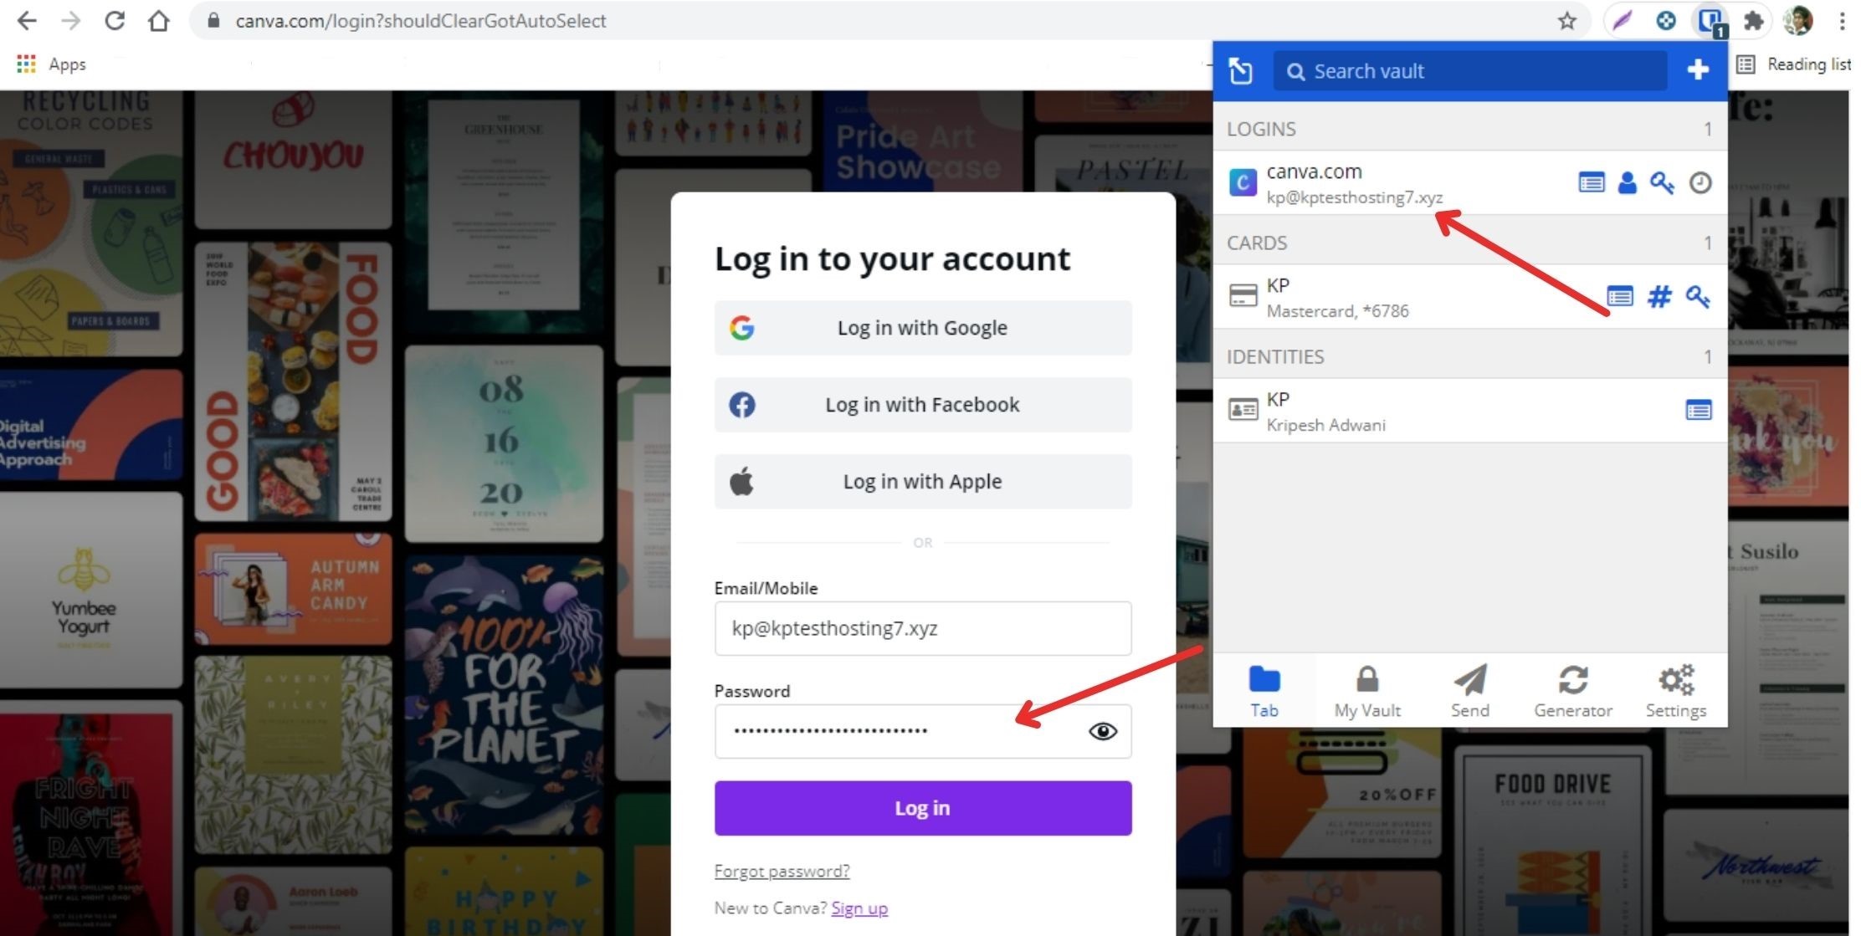Click the Bitwarden pop-out window icon
The image size is (1861, 936).
pyautogui.click(x=1240, y=71)
